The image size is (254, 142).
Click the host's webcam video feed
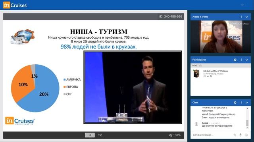(221, 37)
